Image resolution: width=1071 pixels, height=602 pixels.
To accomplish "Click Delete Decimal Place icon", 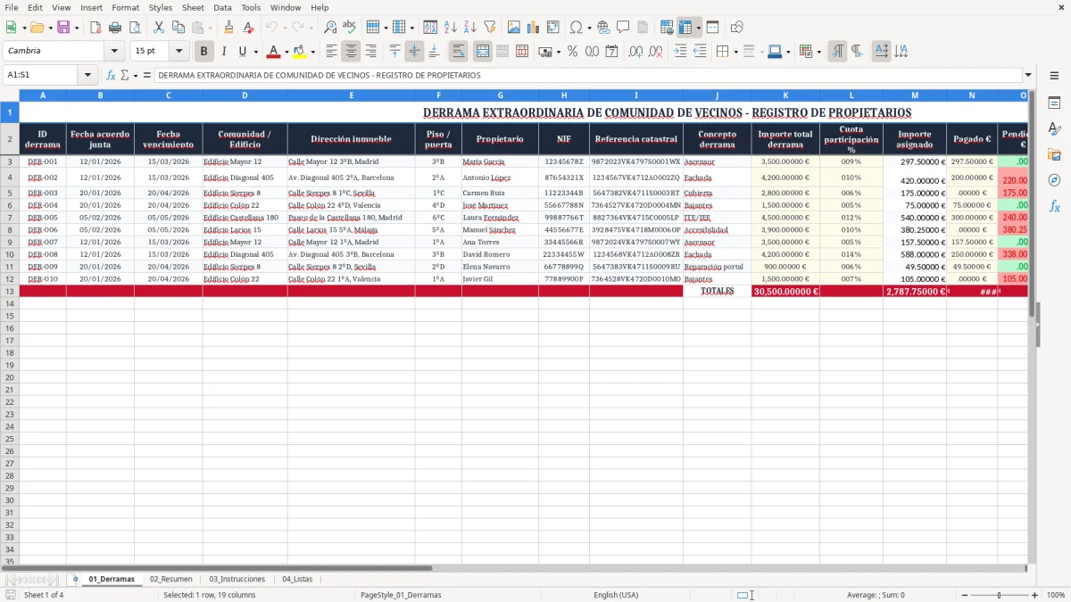I will click(x=656, y=51).
